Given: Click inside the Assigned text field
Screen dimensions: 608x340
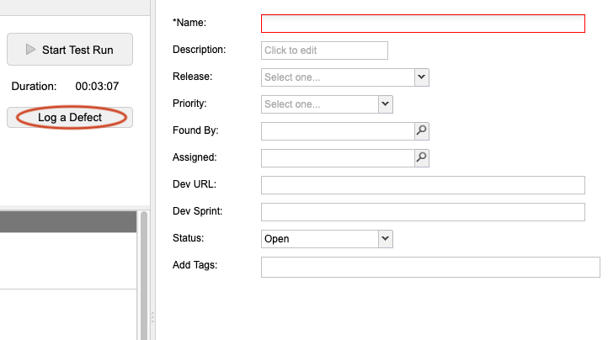Looking at the screenshot, I should 337,157.
